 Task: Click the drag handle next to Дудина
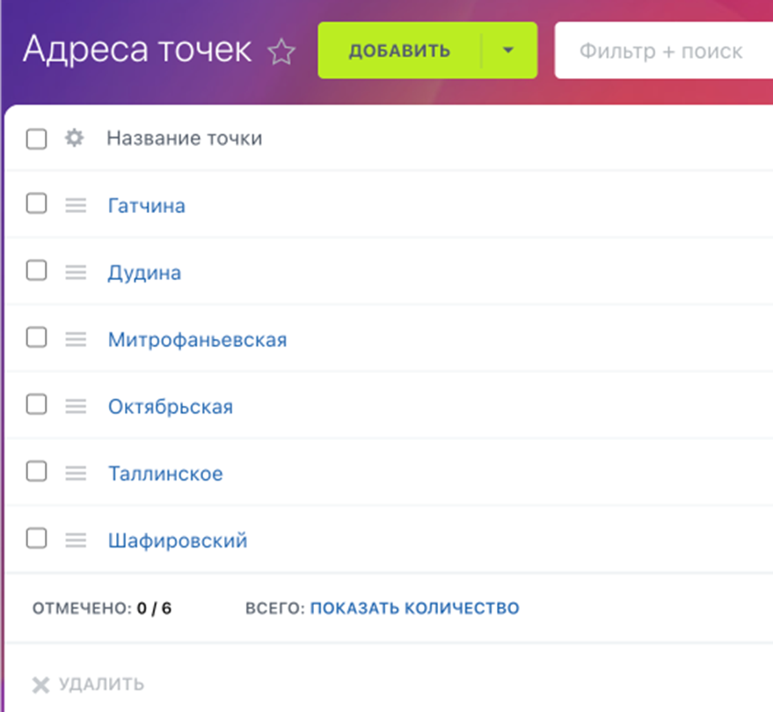click(74, 271)
